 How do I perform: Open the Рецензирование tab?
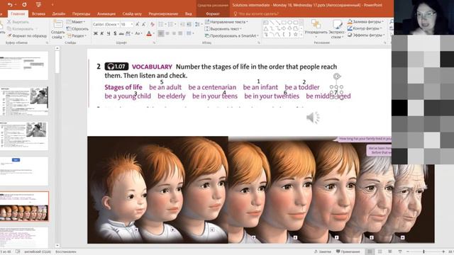click(x=163, y=13)
